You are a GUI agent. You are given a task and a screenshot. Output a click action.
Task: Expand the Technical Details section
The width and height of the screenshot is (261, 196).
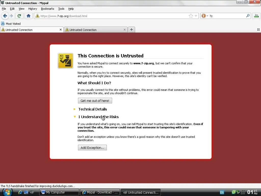(93, 109)
